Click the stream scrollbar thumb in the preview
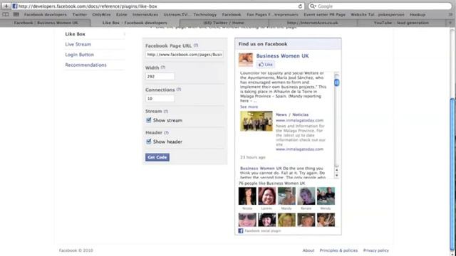 tap(337, 82)
